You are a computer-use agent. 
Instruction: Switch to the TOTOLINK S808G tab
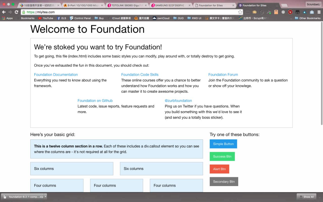pyautogui.click(x=127, y=5)
